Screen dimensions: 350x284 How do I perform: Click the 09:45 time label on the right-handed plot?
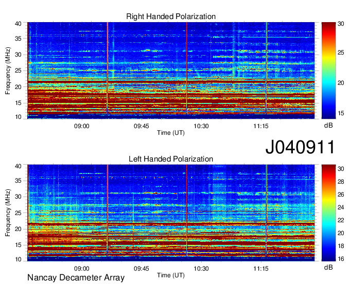point(142,126)
